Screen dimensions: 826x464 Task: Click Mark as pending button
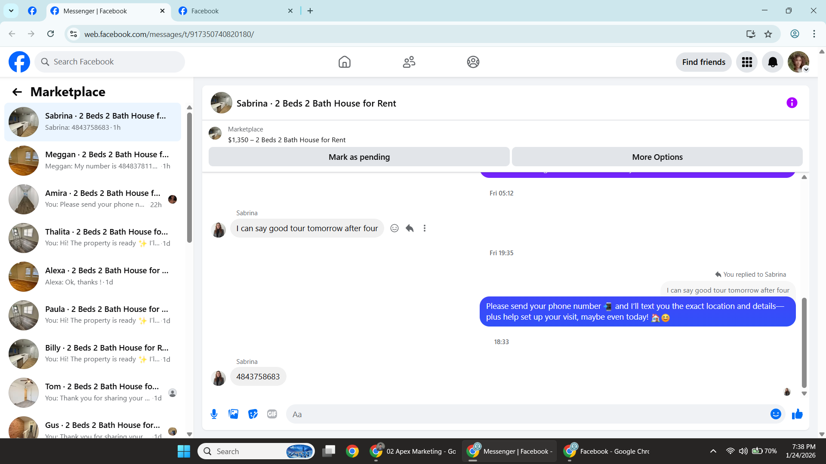click(x=359, y=157)
